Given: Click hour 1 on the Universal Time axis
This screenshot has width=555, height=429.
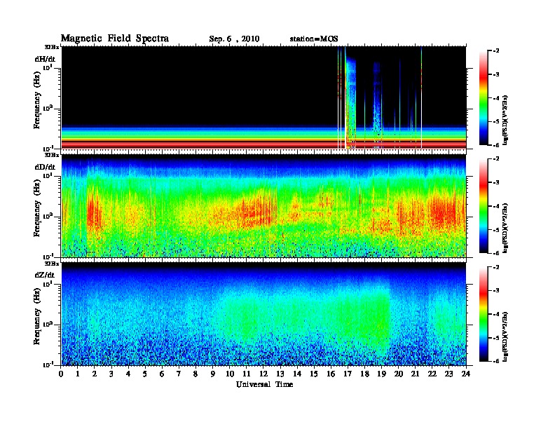Looking at the screenshot, I should pos(78,374).
